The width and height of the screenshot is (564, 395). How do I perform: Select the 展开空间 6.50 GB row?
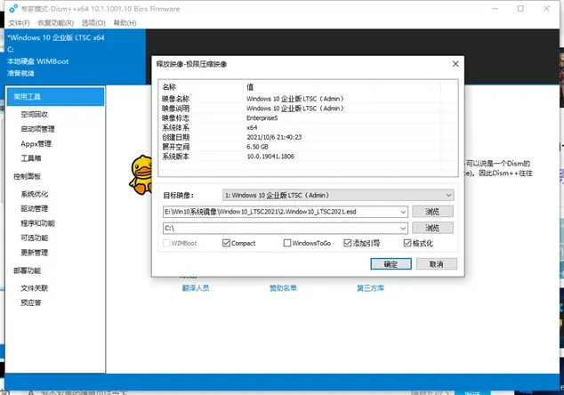[x=308, y=147]
